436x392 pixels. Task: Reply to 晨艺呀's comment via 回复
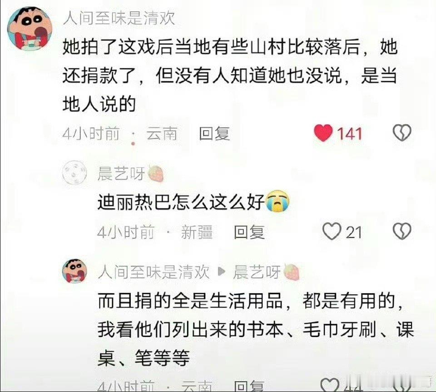tap(249, 232)
